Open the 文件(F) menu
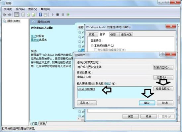This screenshot has height=132, width=182. [x=8, y=9]
